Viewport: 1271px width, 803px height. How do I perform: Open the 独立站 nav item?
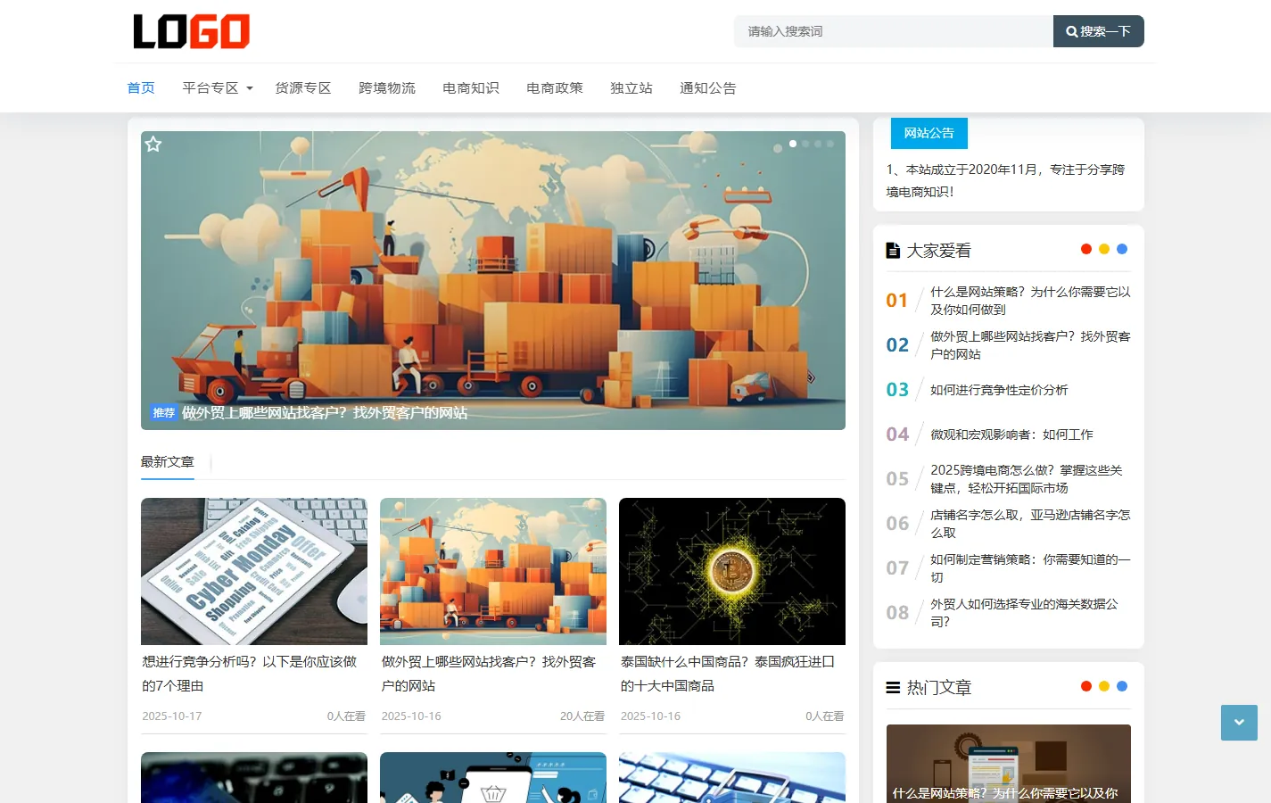pos(631,88)
